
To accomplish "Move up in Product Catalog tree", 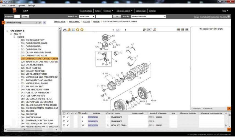I will (36, 23).
